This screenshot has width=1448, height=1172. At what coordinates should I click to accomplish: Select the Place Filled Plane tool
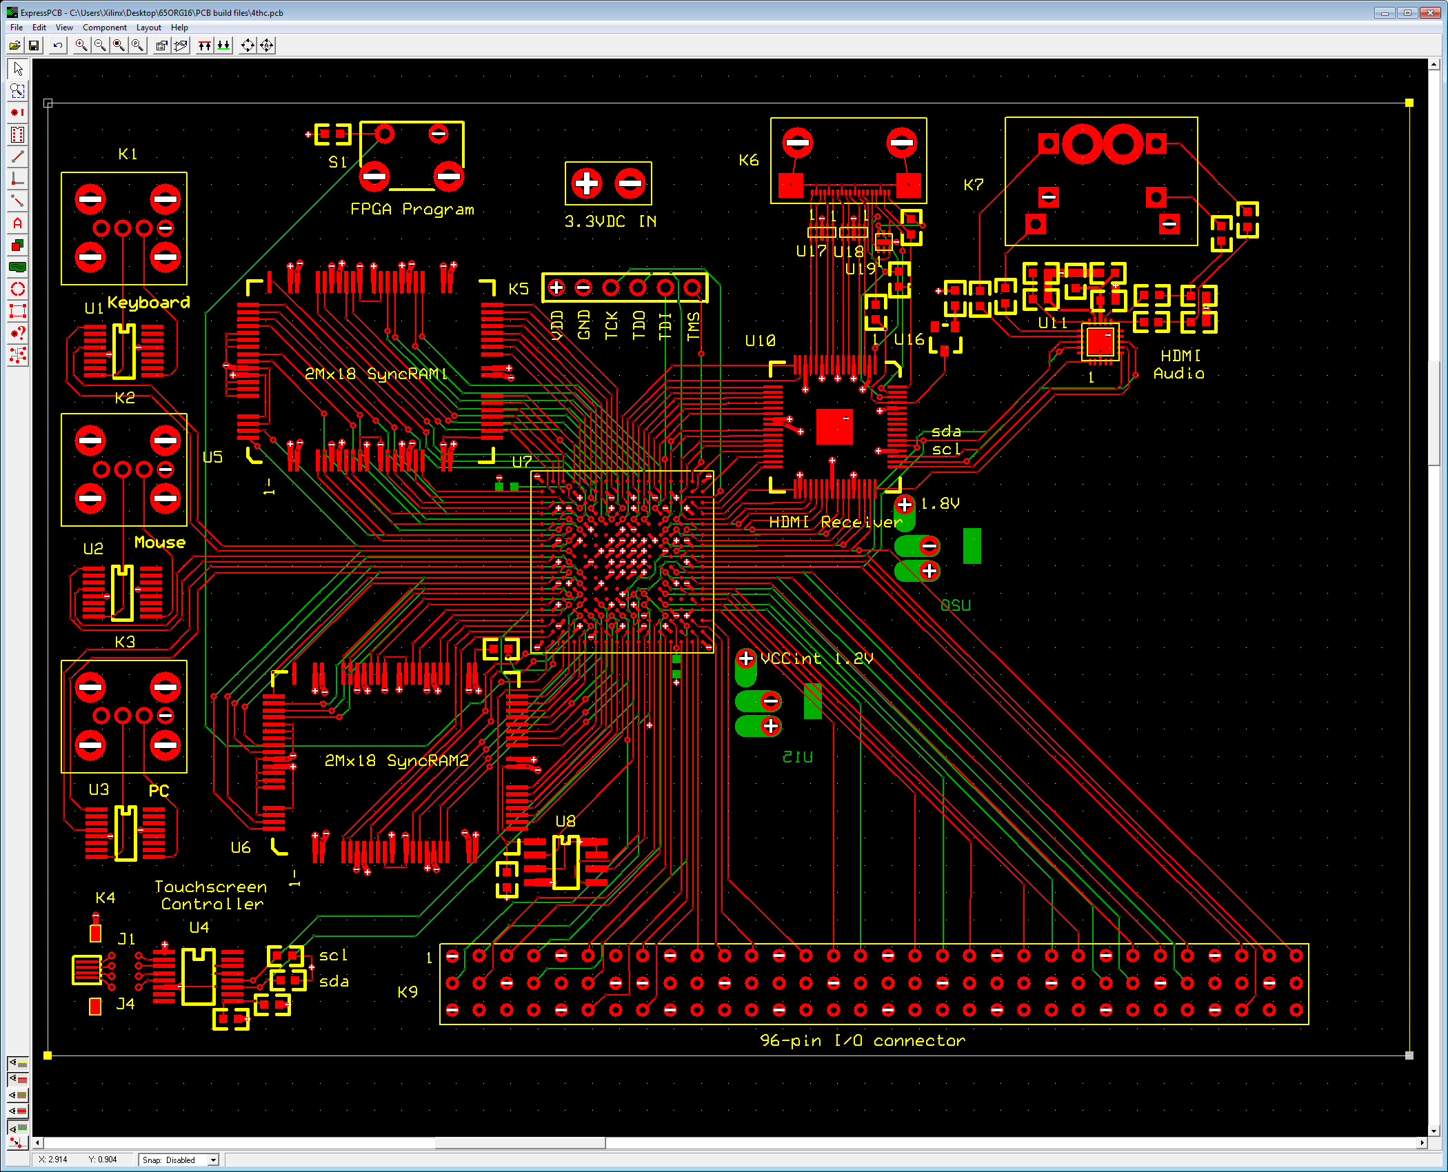click(x=18, y=267)
